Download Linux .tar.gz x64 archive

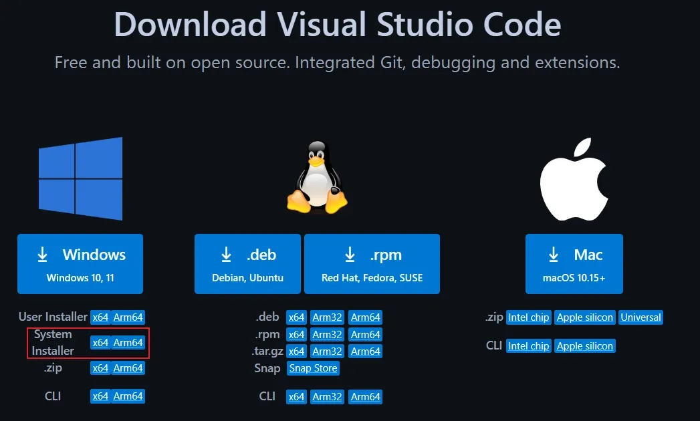pos(296,352)
